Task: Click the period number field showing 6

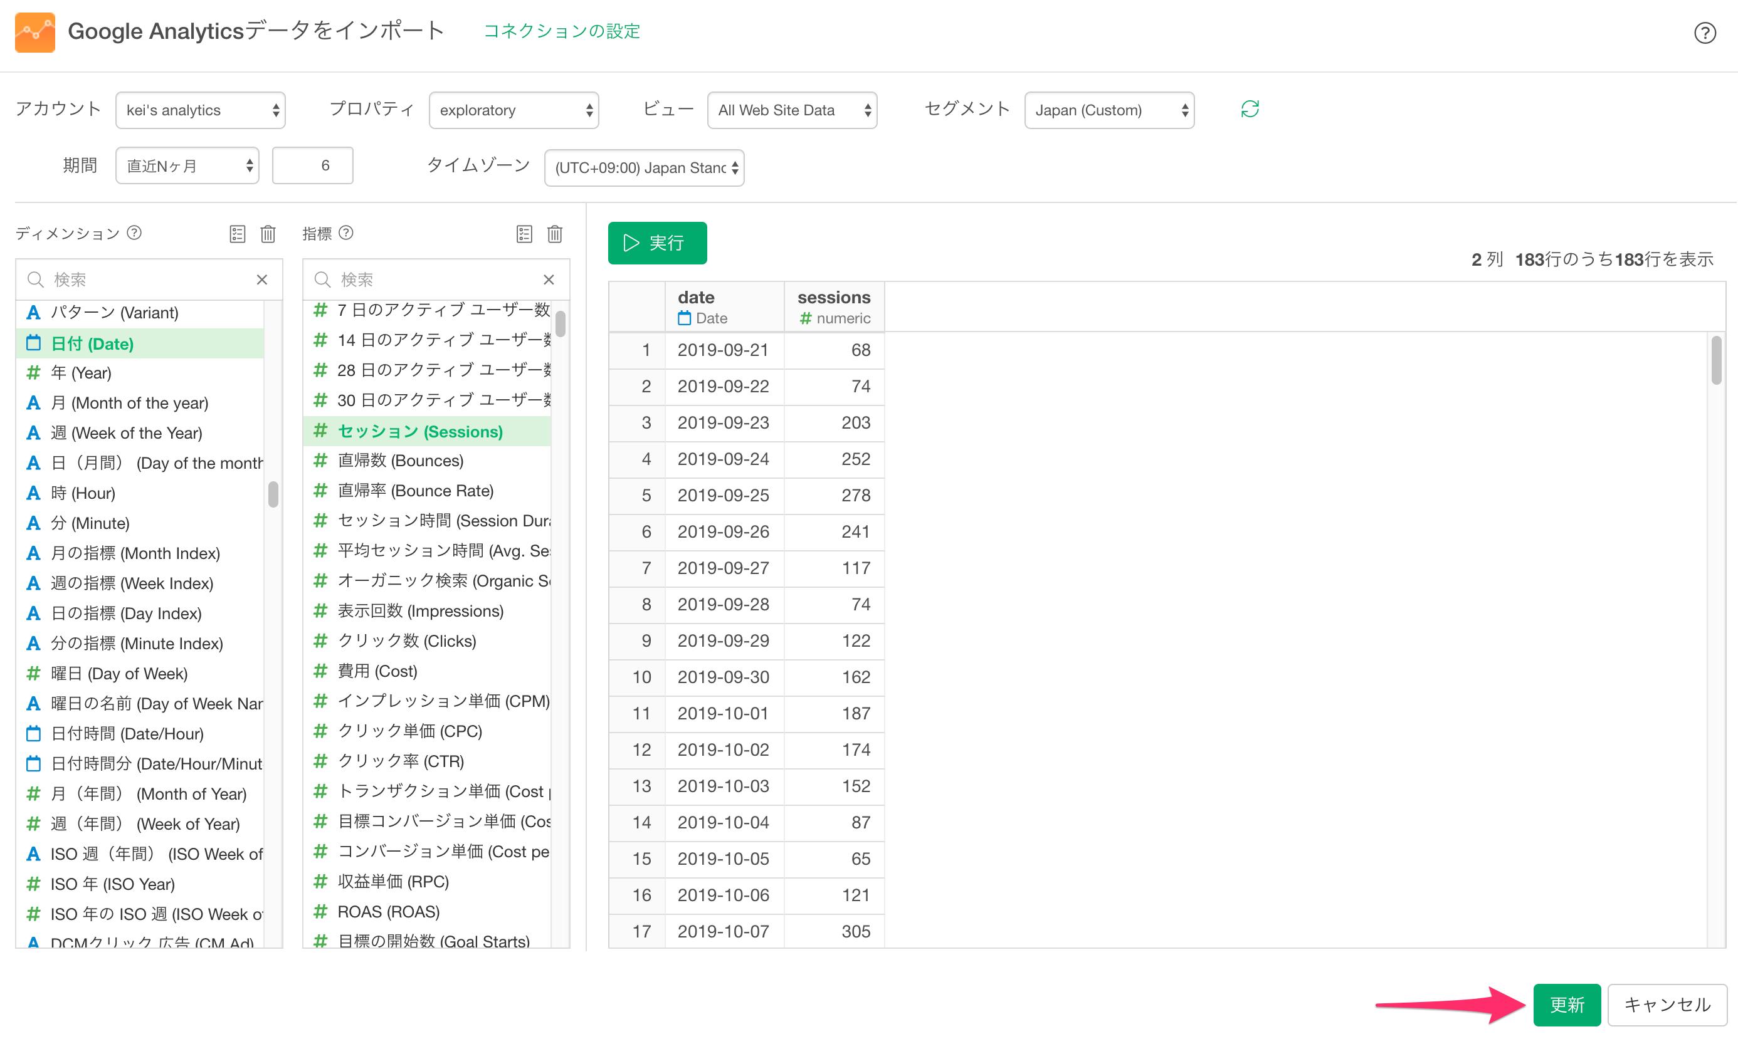Action: pyautogui.click(x=312, y=166)
